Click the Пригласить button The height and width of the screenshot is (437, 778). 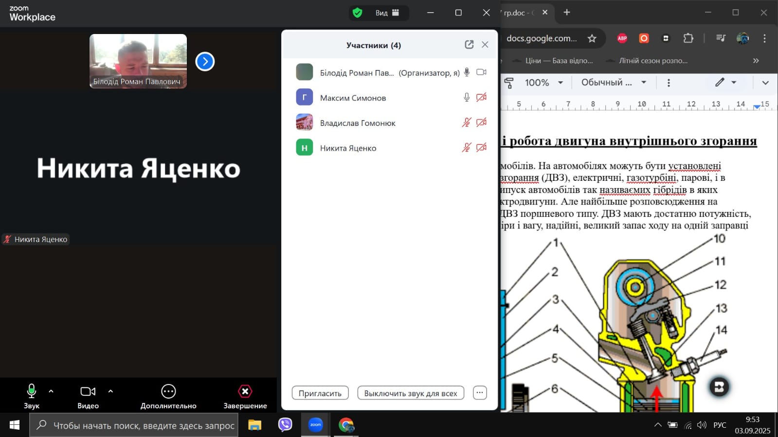(x=320, y=393)
